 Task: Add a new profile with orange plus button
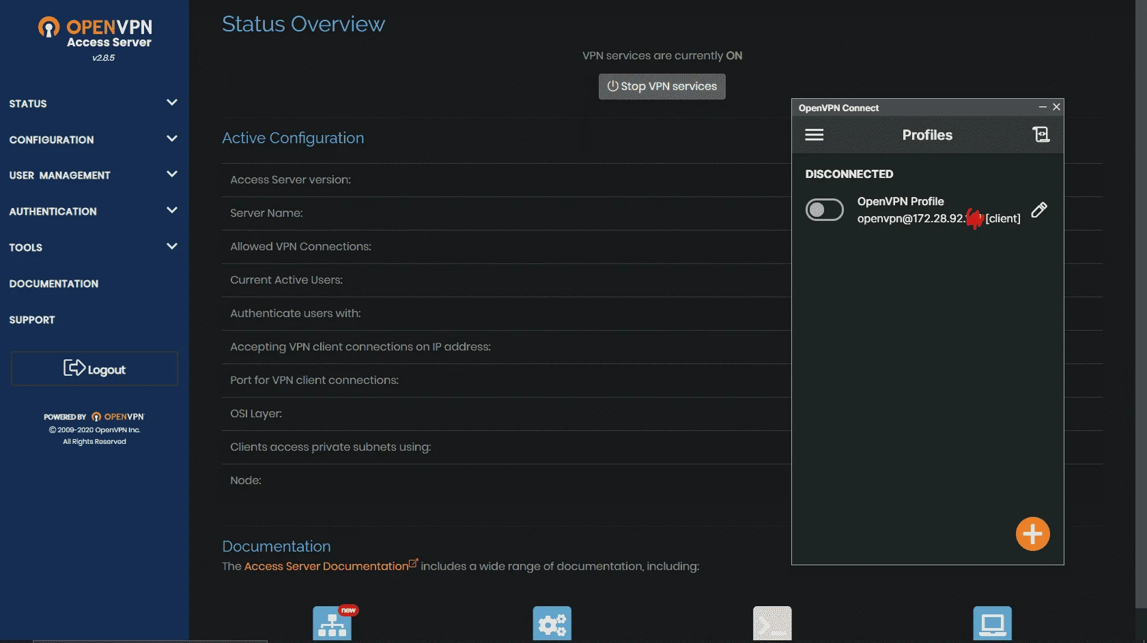click(x=1032, y=534)
